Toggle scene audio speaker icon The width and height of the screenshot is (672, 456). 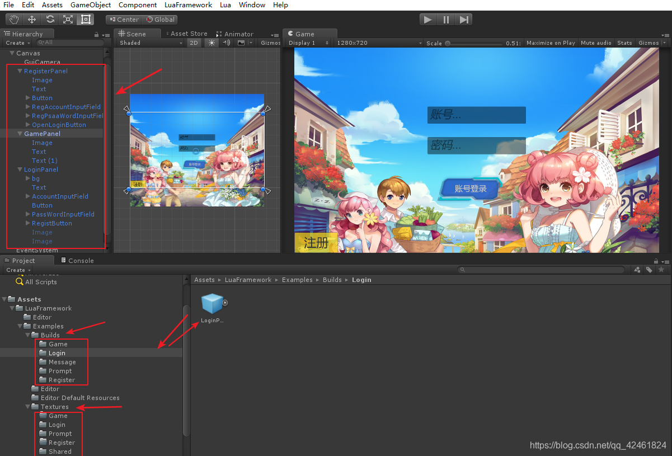pos(226,43)
